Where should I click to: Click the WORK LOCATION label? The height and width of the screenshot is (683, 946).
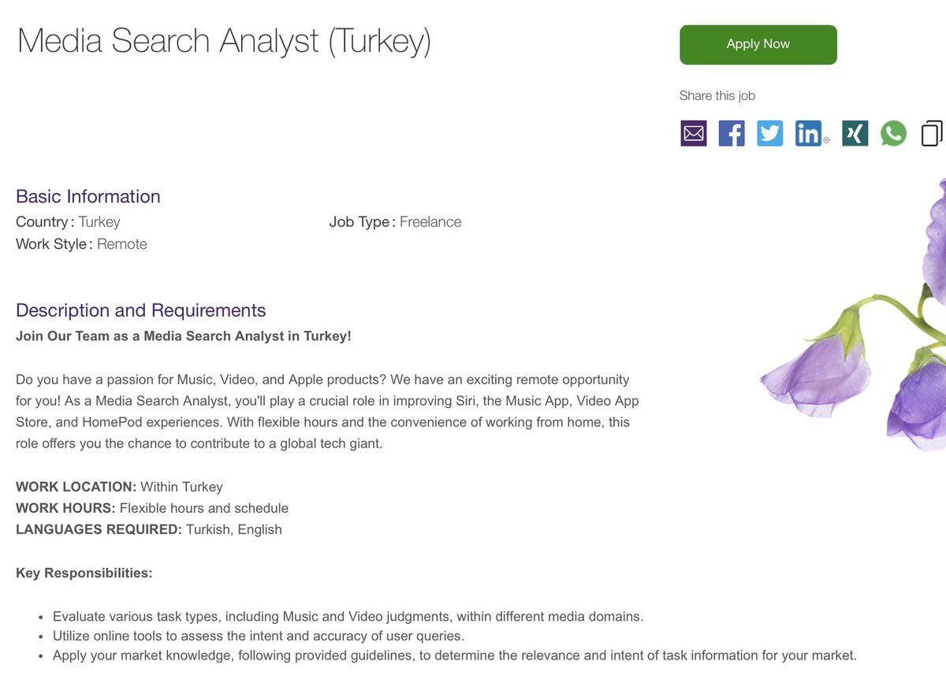76,487
